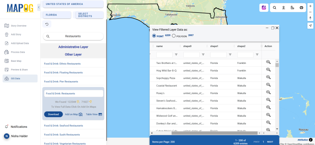Open Add Story in sidebar
The width and height of the screenshot is (315, 145).
(20, 34)
